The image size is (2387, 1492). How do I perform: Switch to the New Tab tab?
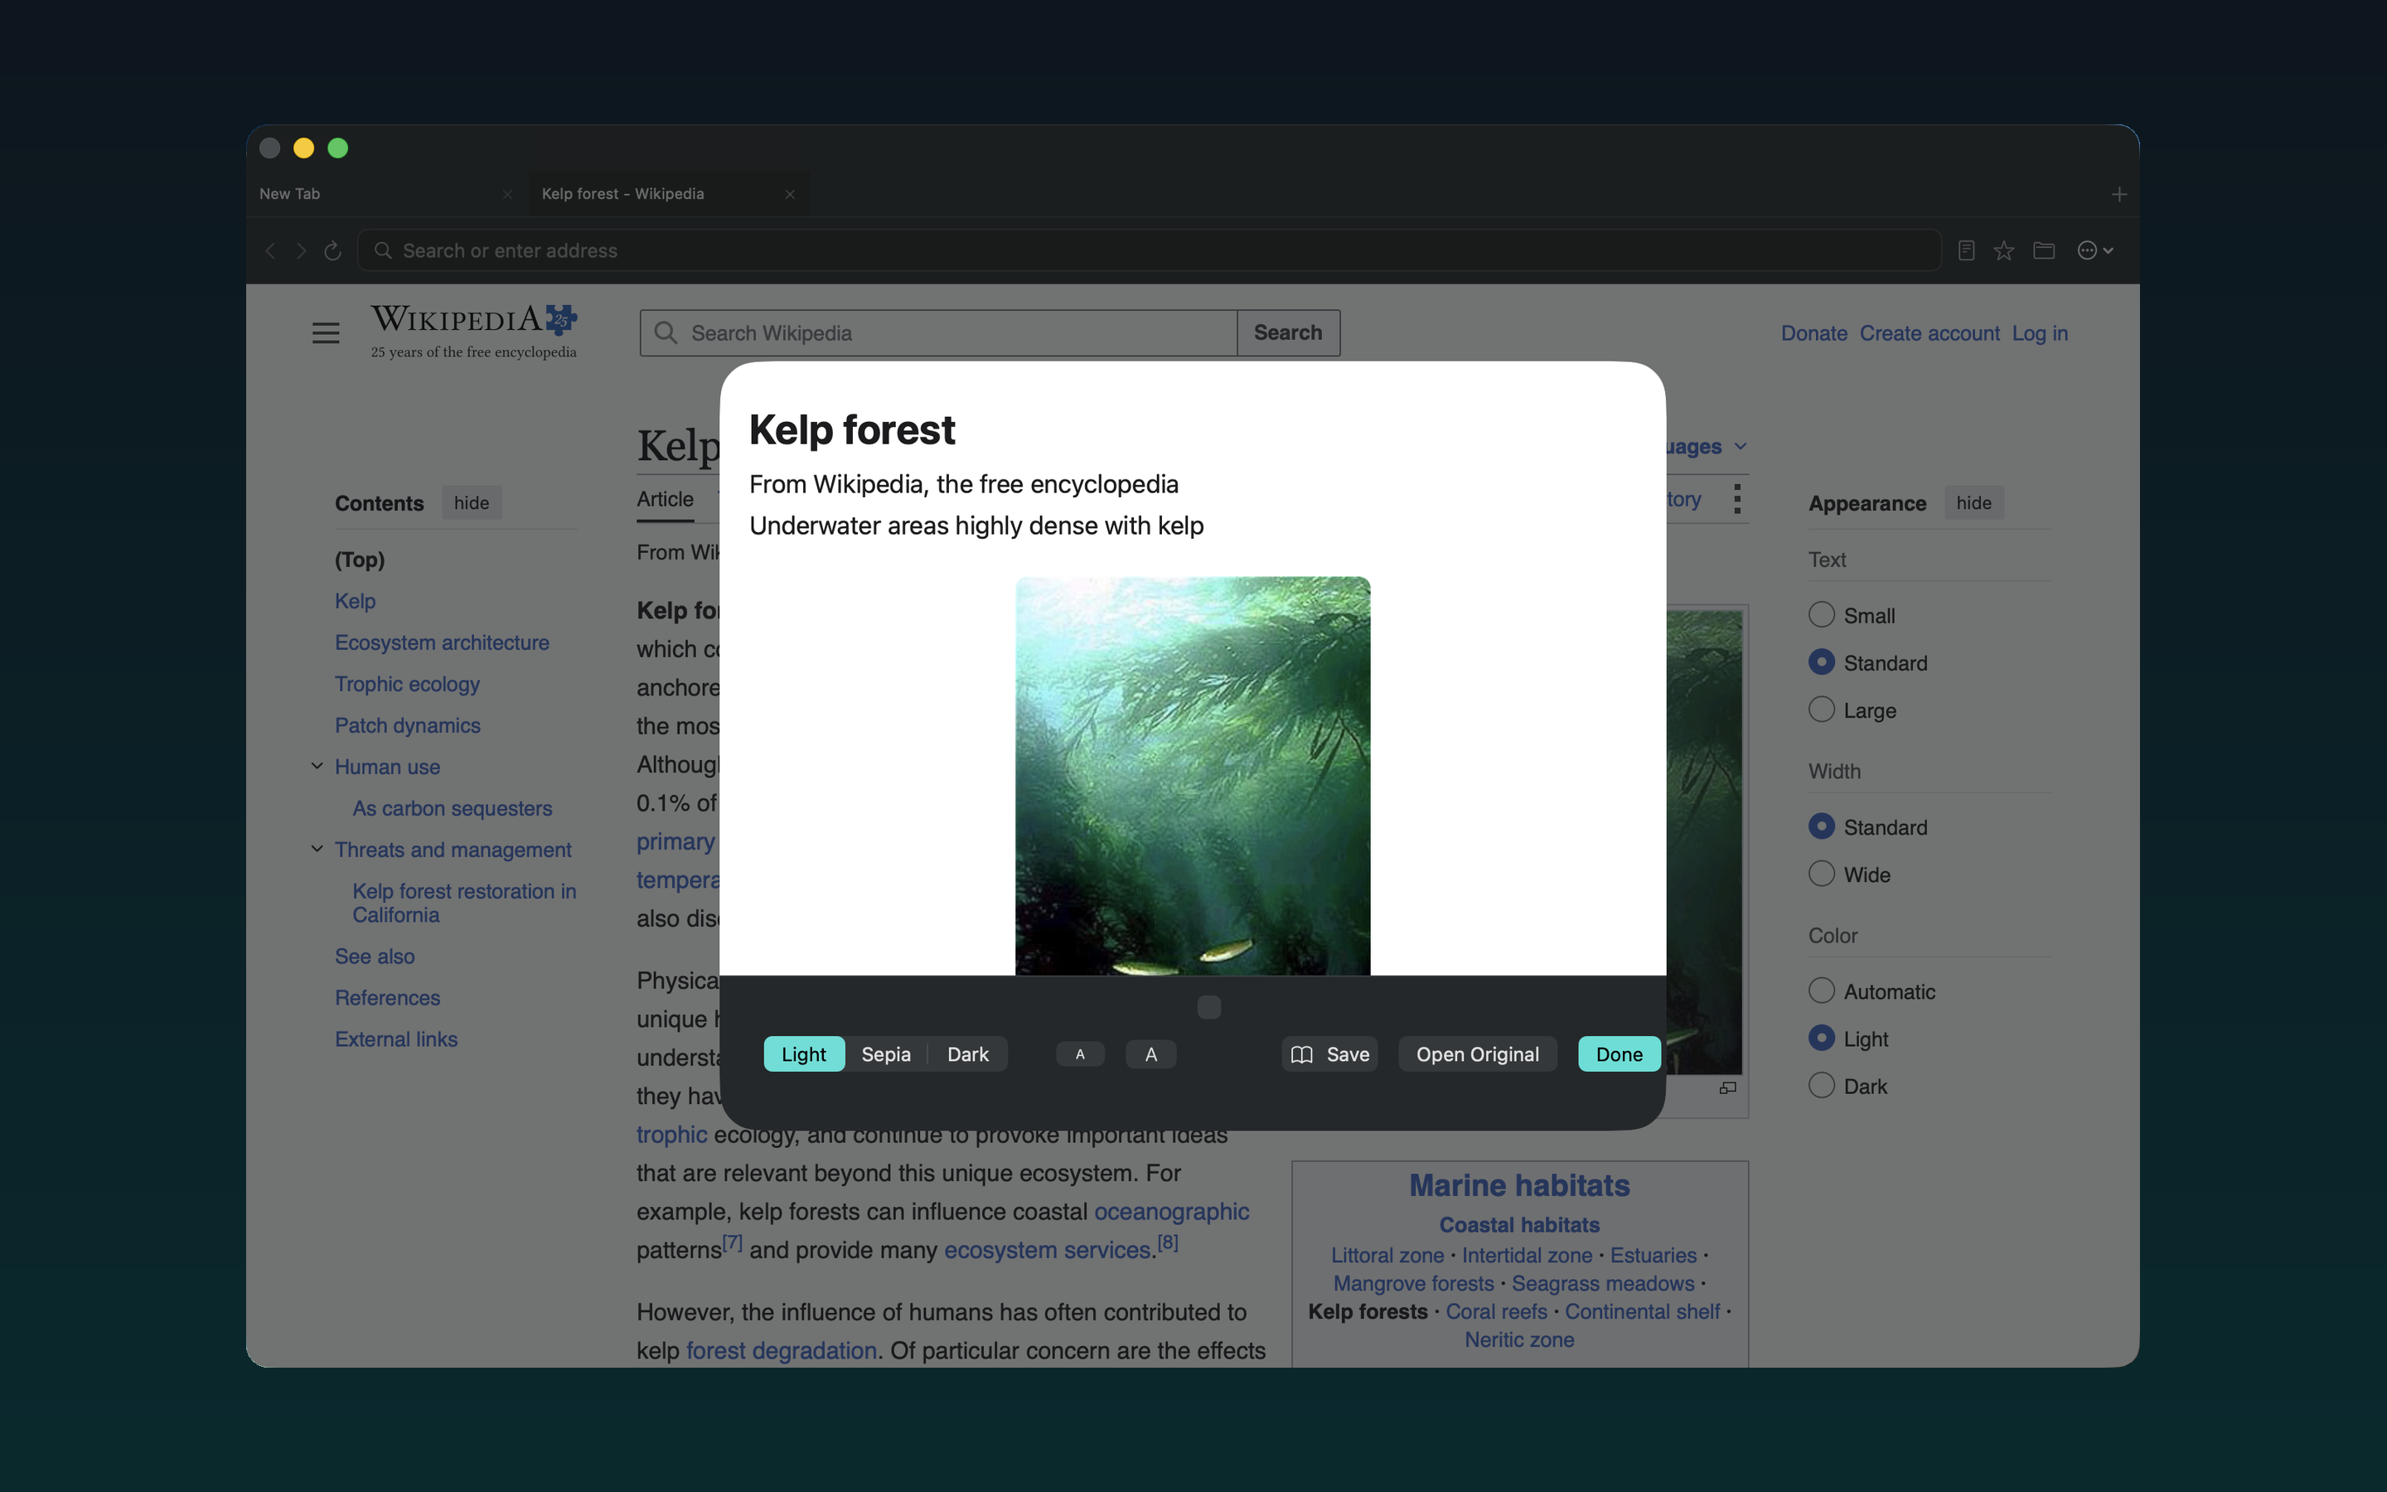coord(385,195)
